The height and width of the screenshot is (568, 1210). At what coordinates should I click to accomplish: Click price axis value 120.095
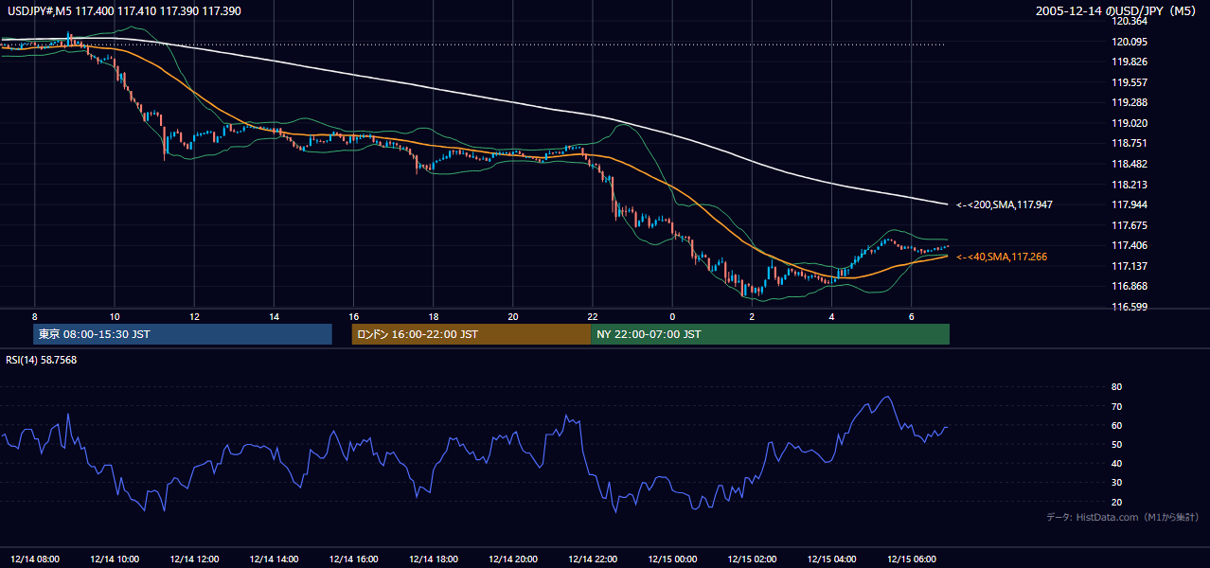[1129, 42]
